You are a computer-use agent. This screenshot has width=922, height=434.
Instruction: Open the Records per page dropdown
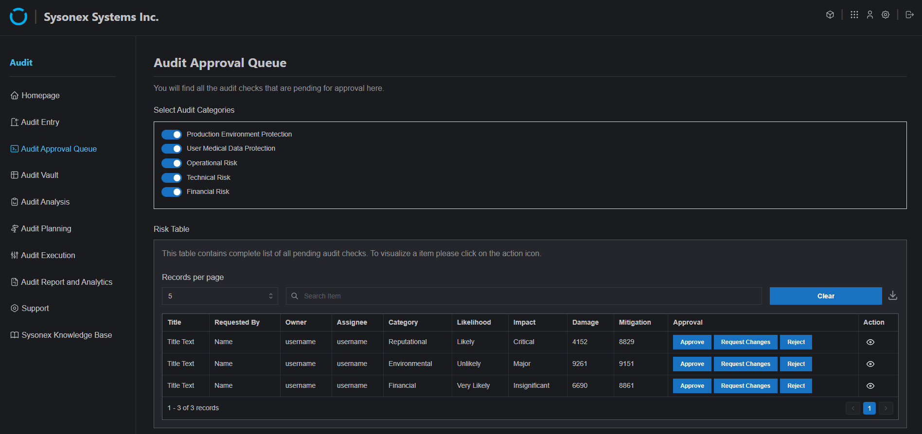(220, 296)
